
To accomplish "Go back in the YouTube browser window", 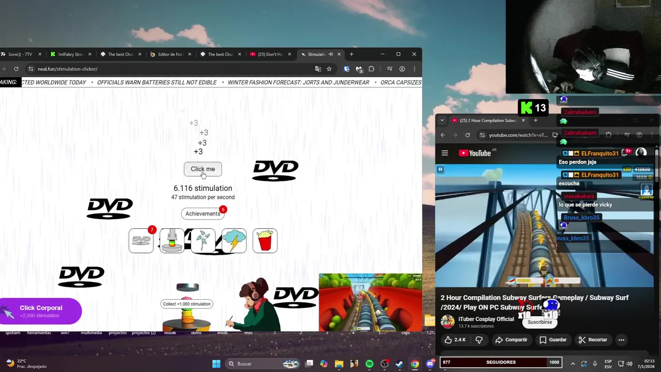I will click(x=443, y=135).
